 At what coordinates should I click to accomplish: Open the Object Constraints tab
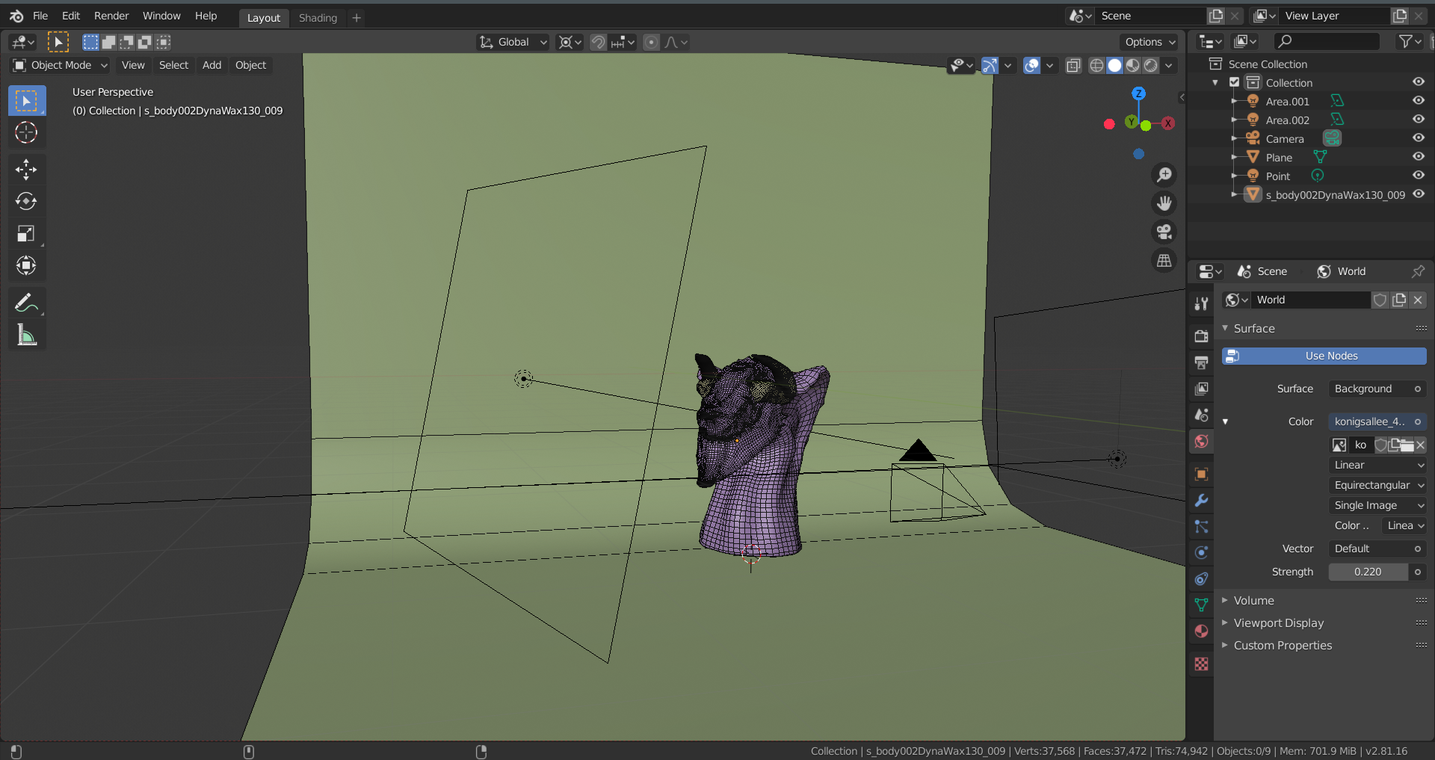pos(1201,579)
